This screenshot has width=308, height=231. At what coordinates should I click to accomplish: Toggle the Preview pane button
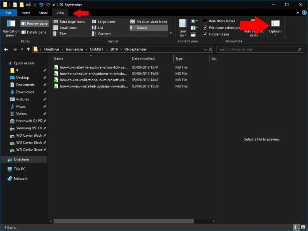pos(35,23)
